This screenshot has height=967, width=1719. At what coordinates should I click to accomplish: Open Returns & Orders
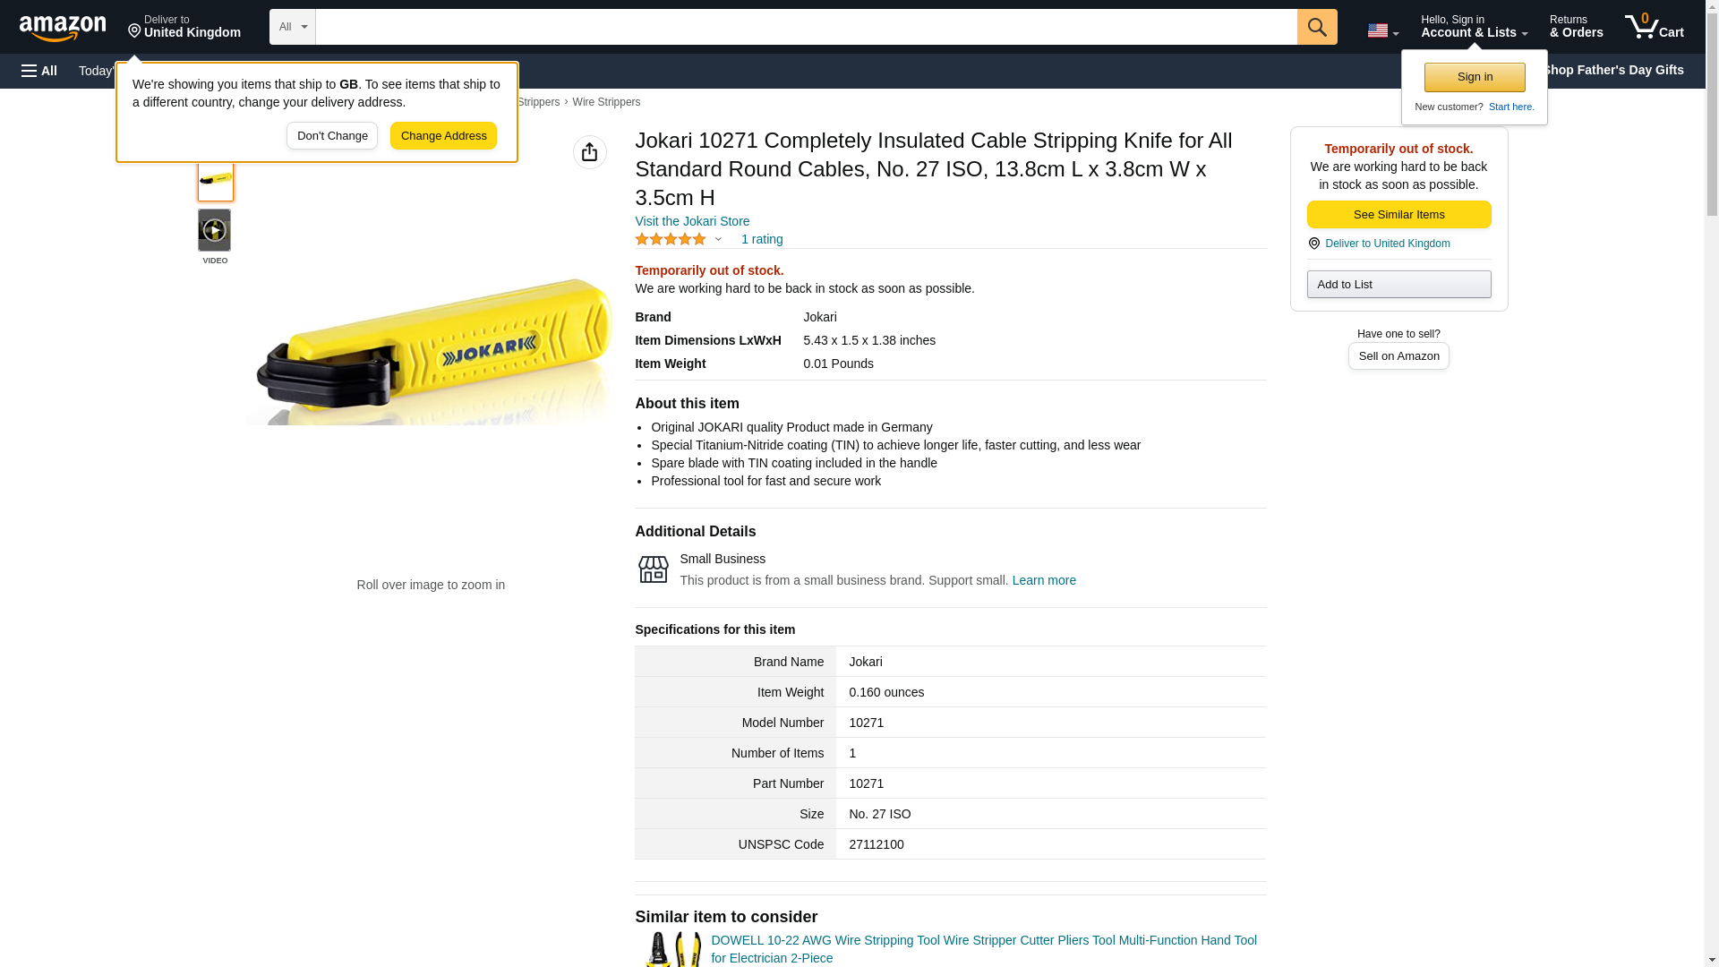click(1576, 27)
